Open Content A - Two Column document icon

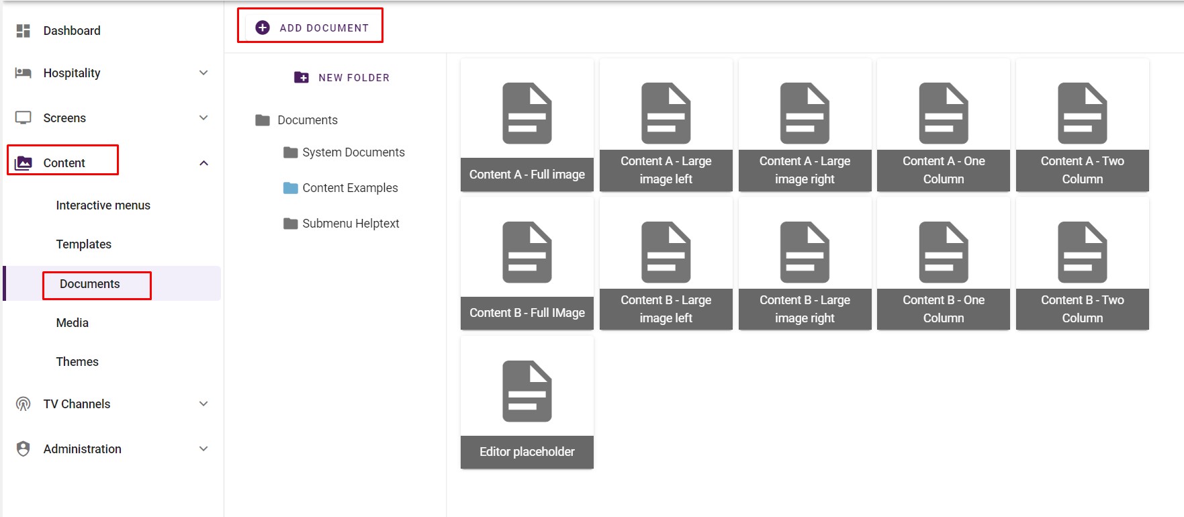pyautogui.click(x=1083, y=113)
